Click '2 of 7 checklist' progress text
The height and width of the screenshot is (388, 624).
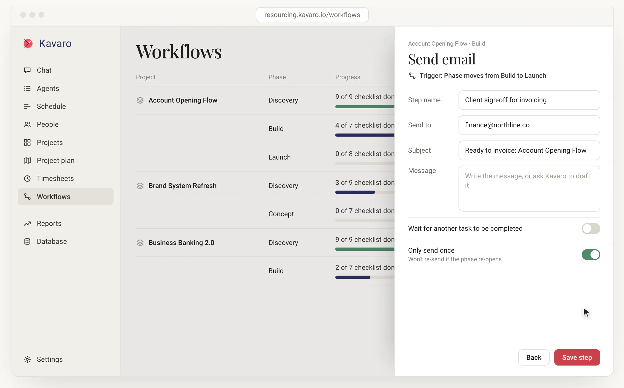click(365, 267)
